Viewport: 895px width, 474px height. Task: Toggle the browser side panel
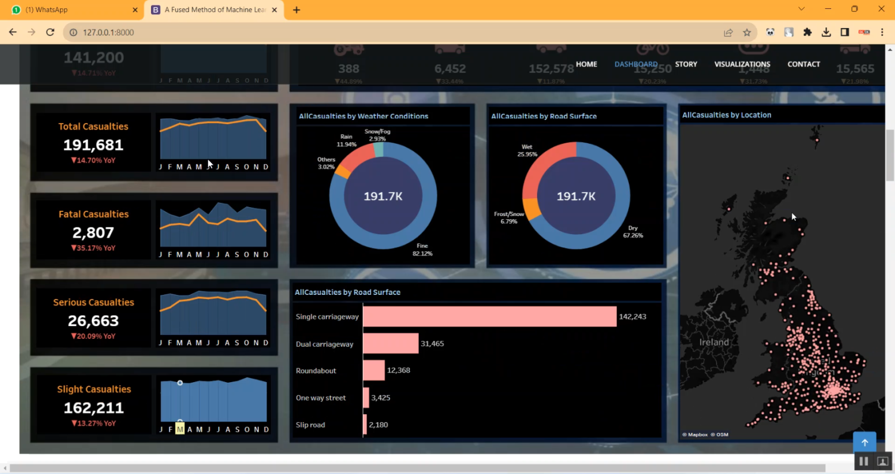pyautogui.click(x=844, y=32)
